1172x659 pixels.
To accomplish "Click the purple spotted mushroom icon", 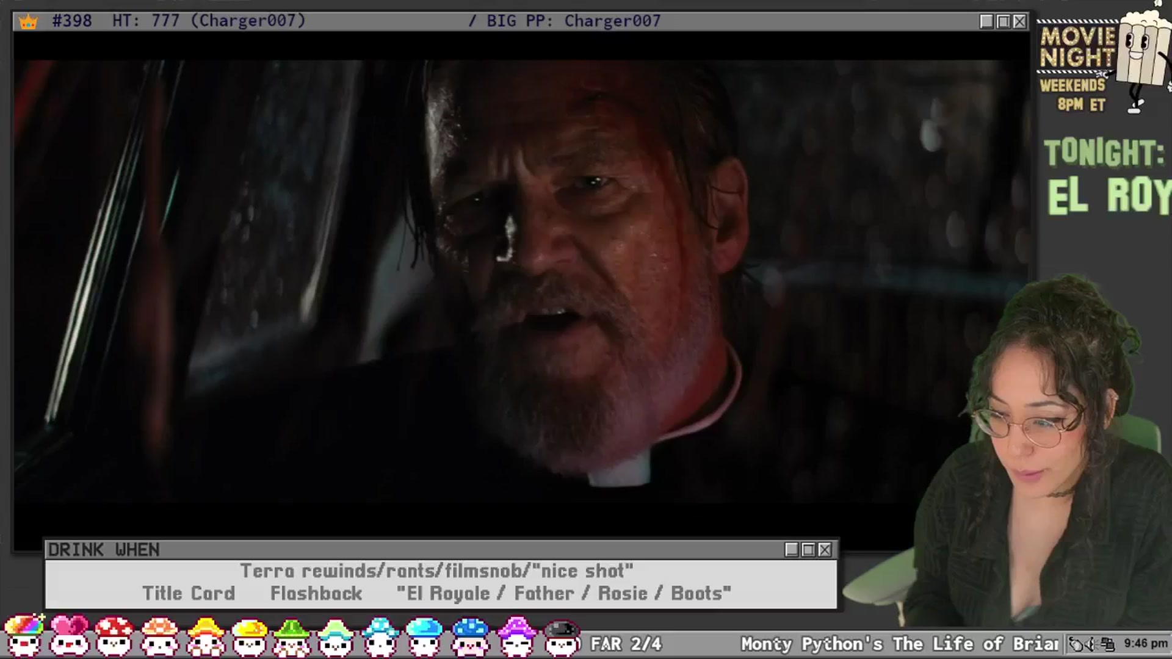I will coord(516,635).
